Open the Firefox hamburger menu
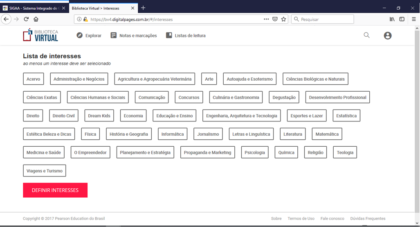This screenshot has height=227, width=420. [413, 19]
